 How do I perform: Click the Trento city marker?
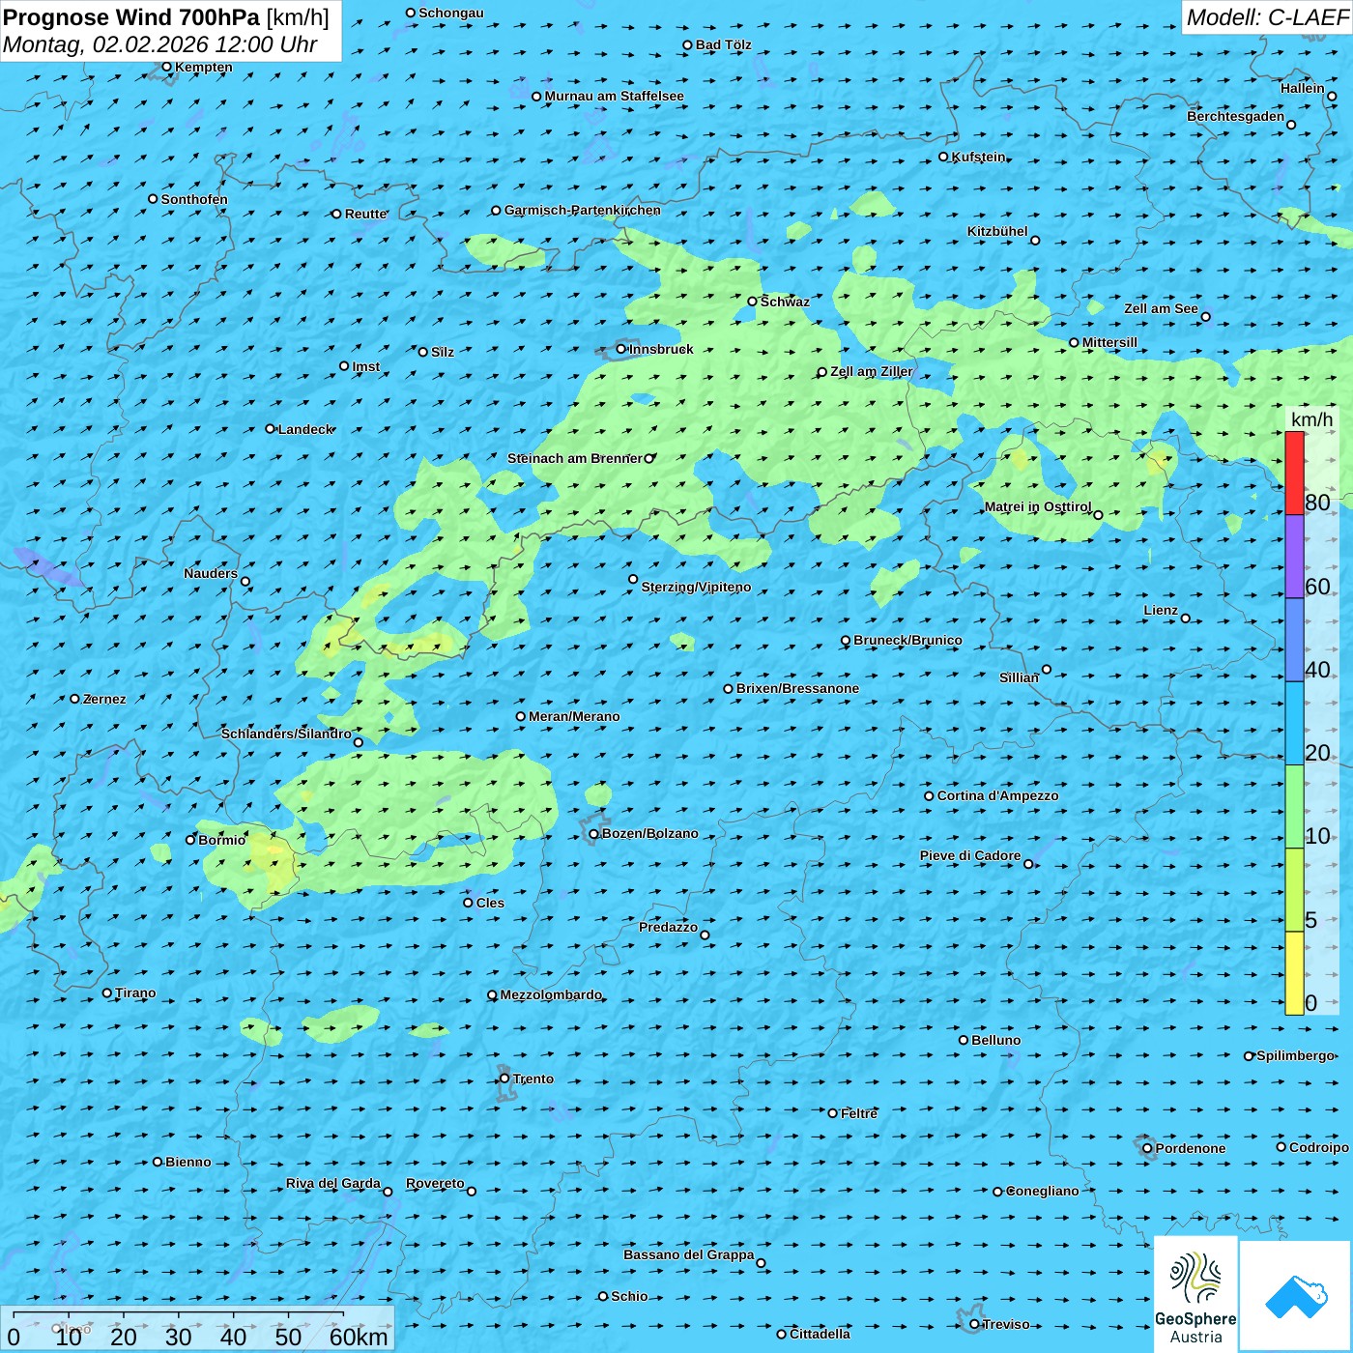[504, 1079]
